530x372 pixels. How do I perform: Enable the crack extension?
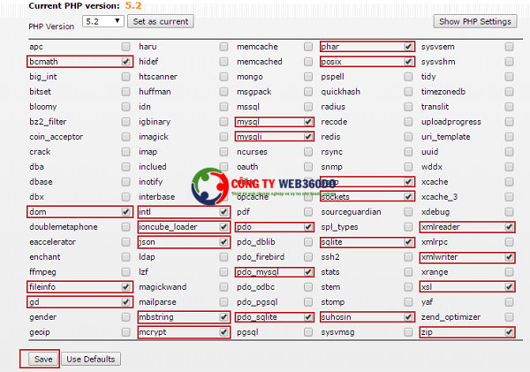(x=125, y=152)
